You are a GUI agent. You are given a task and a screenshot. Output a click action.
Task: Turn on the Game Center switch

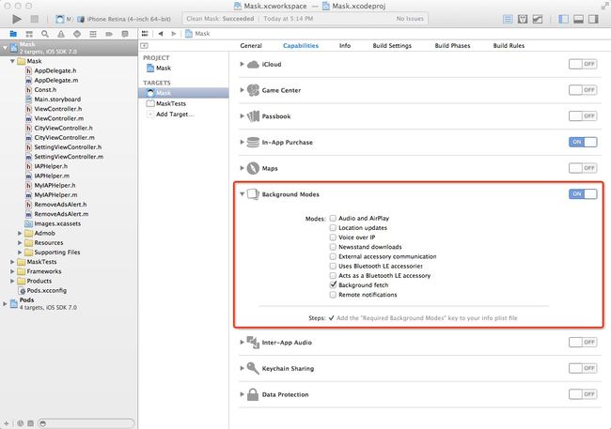click(583, 90)
